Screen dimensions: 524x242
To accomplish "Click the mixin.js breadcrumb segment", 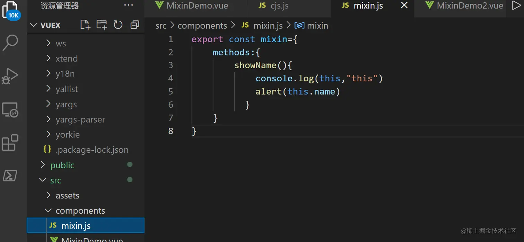I will (268, 26).
